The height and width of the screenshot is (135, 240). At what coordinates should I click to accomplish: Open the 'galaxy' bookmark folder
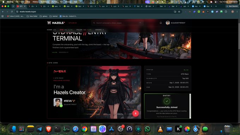coord(43,16)
